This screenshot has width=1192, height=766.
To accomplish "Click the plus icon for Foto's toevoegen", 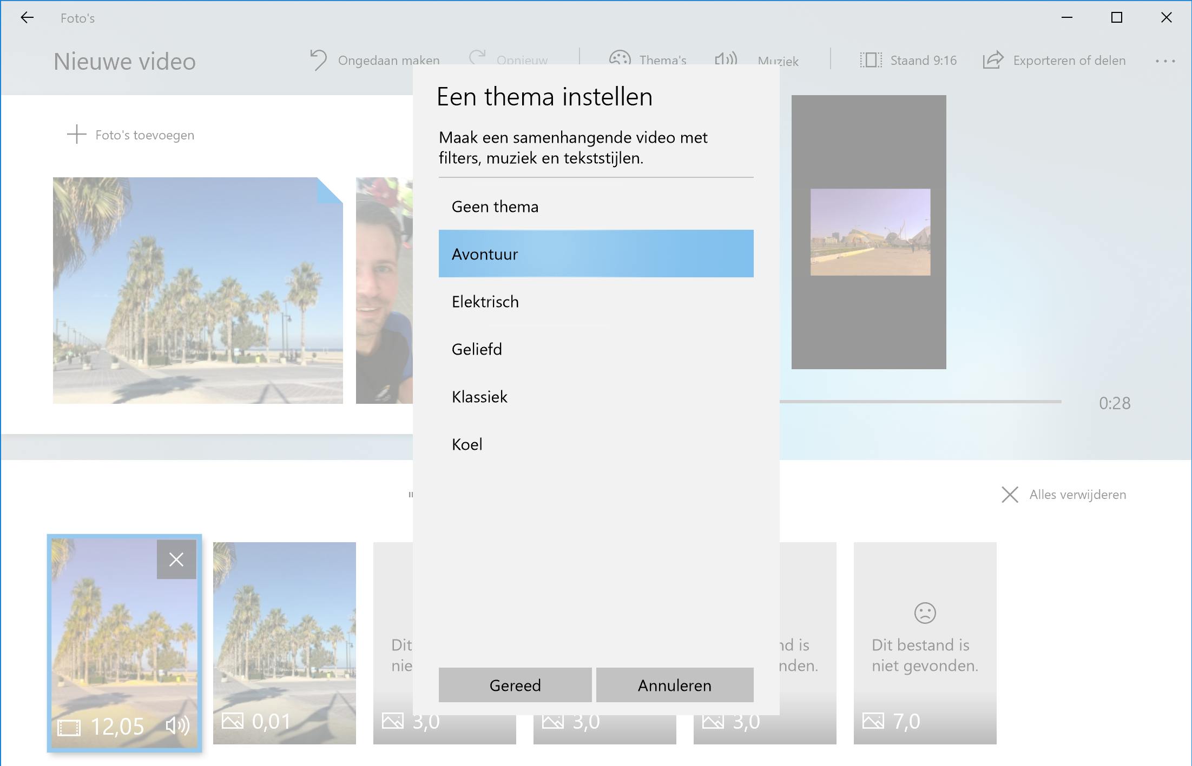I will (76, 135).
